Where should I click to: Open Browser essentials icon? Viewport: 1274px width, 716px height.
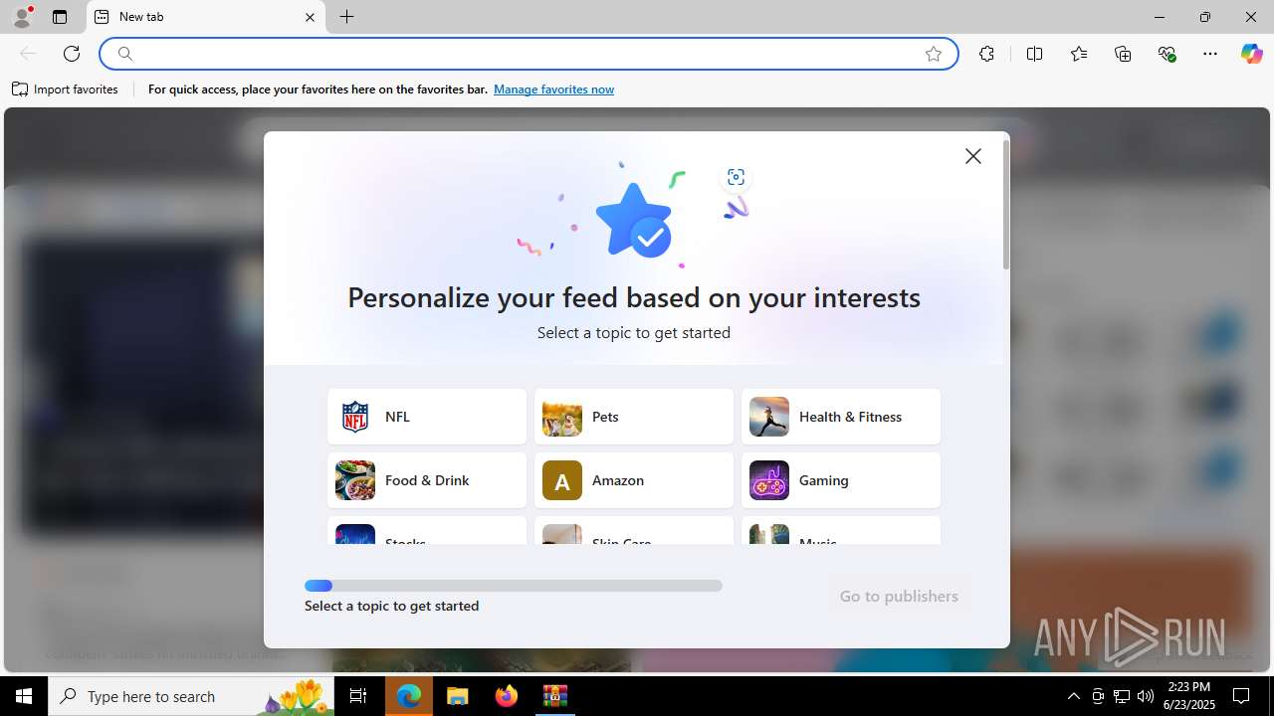(1168, 54)
